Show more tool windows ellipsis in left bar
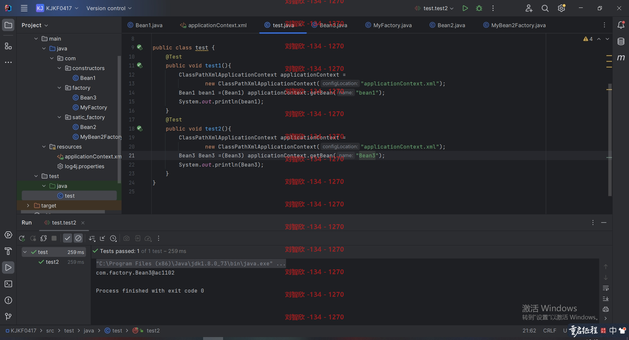Screen dimensions: 629x340 [x=8, y=62]
